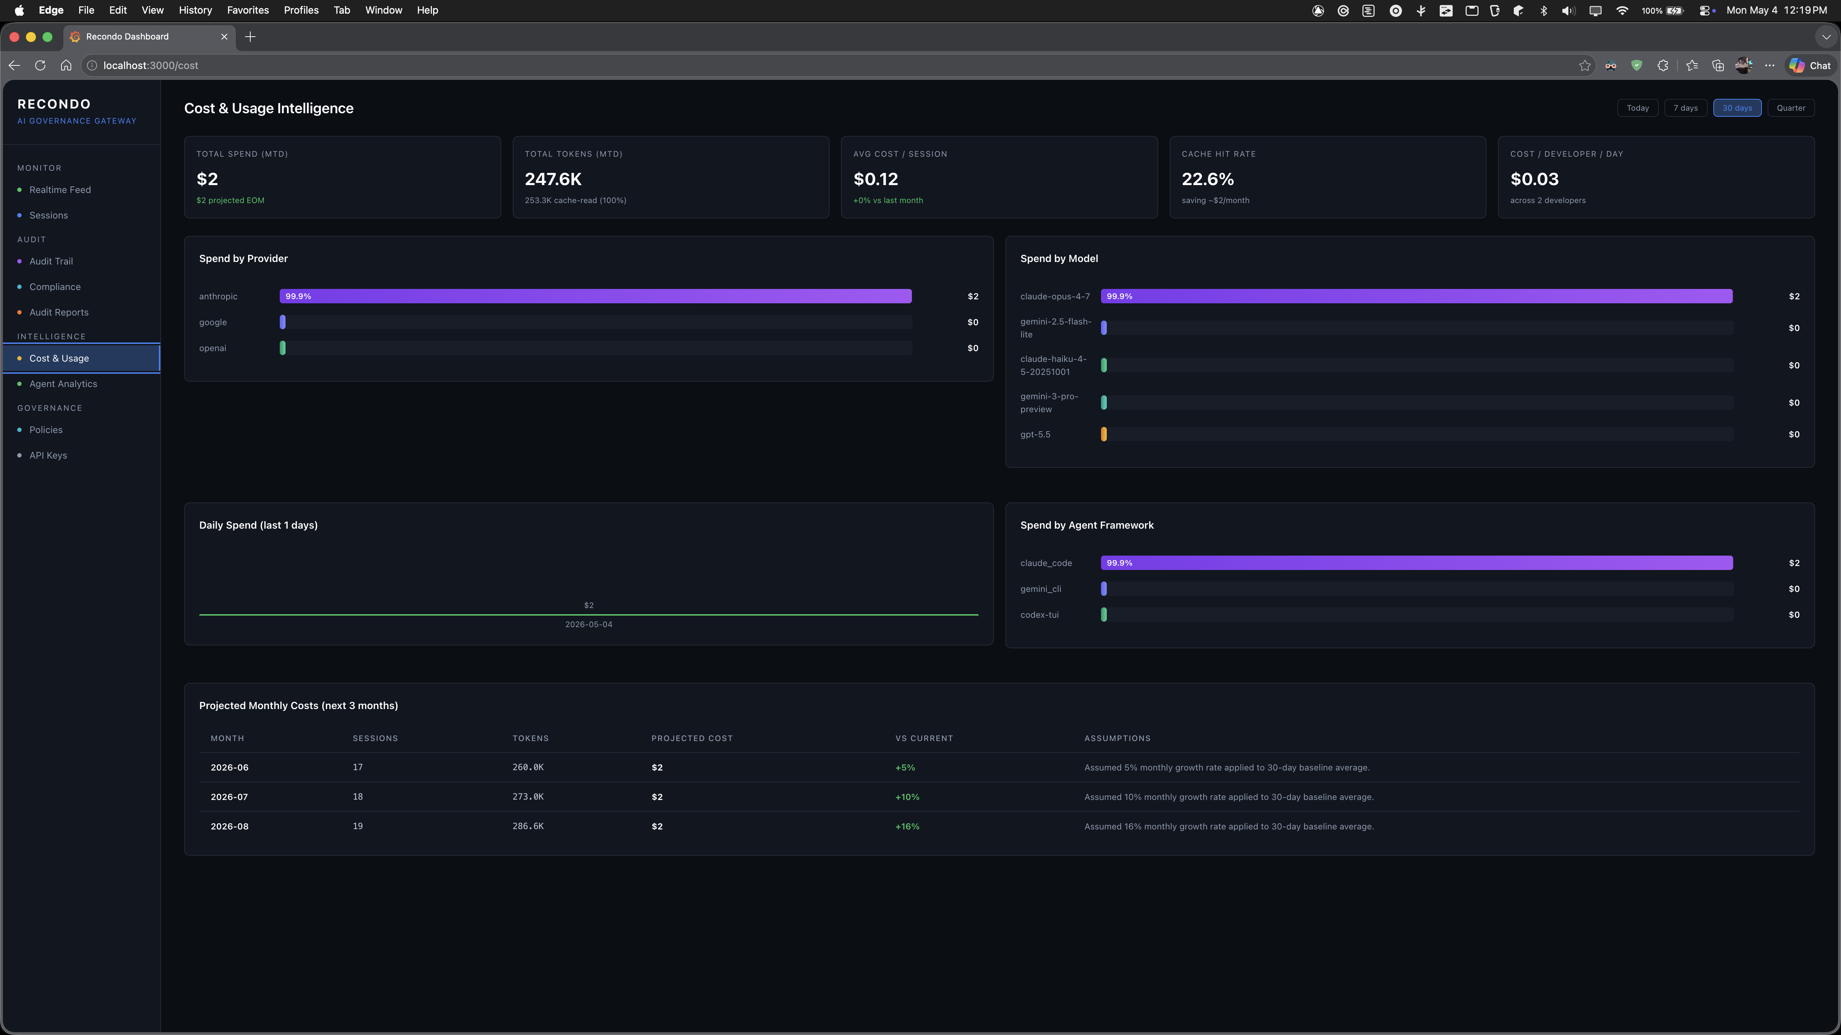The height and width of the screenshot is (1035, 1841).
Task: Click the date and time in menu bar
Action: 1777,10
